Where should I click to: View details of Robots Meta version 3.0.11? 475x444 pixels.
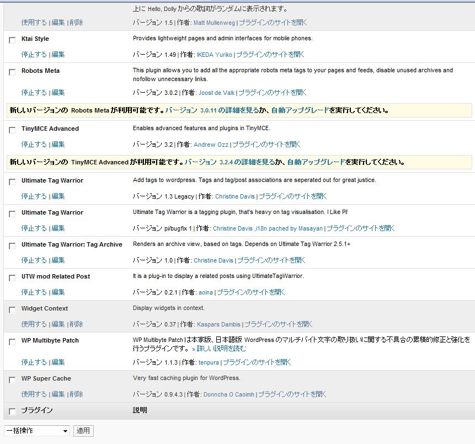tap(212, 110)
